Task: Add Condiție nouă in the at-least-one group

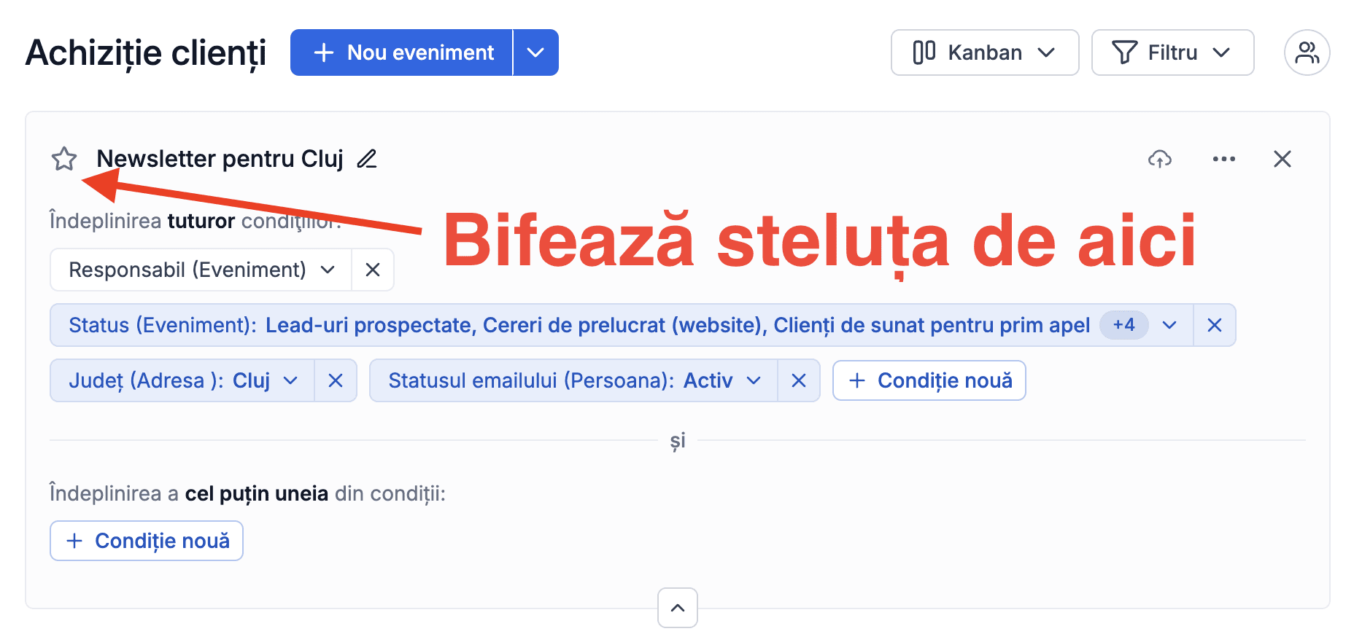Action: [x=147, y=541]
